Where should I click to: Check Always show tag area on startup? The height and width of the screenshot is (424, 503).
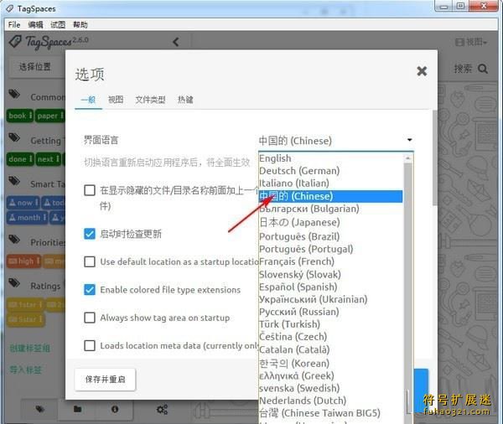90,318
